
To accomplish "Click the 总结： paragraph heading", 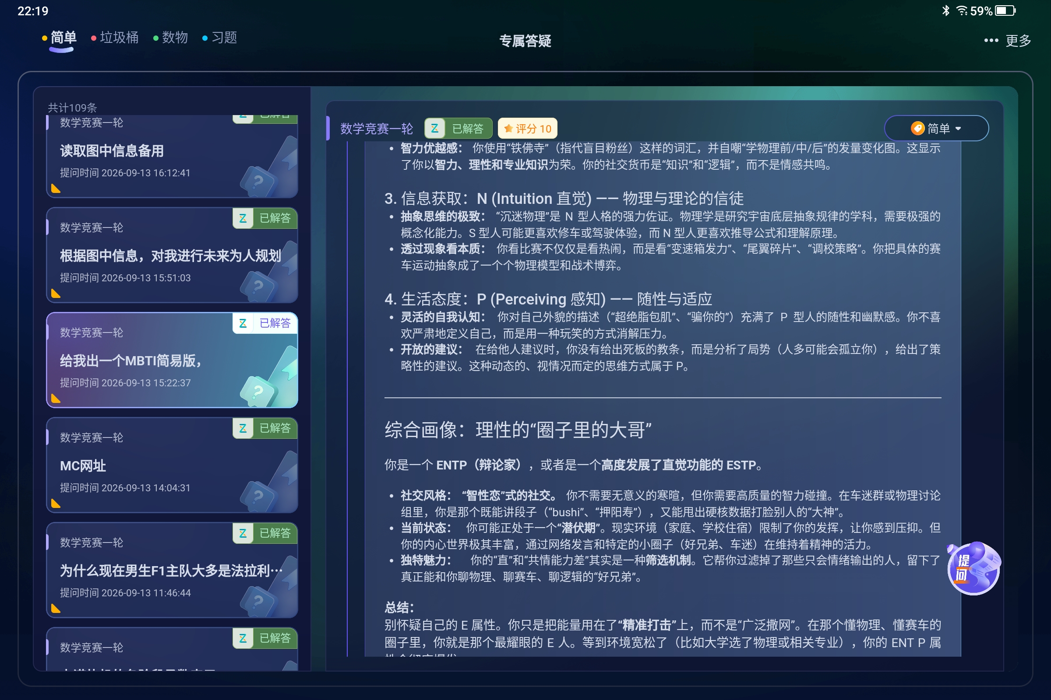I will coord(399,607).
